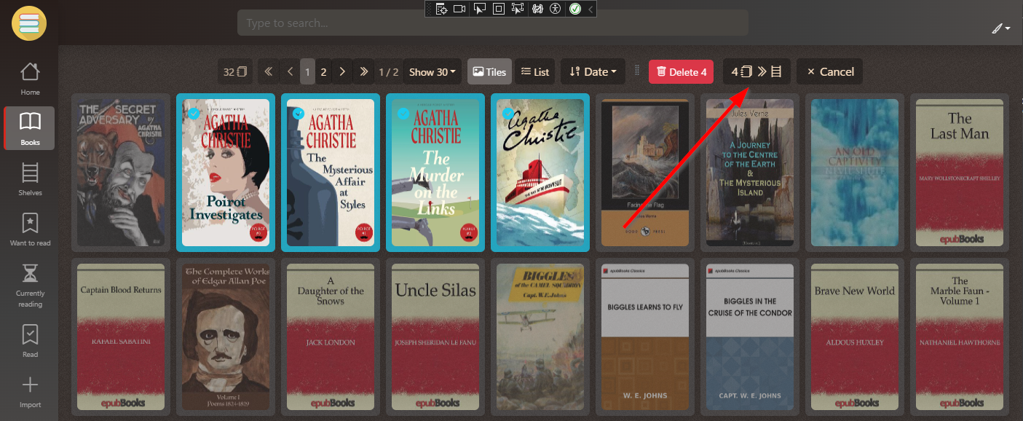Open the Want to read list

(30, 229)
